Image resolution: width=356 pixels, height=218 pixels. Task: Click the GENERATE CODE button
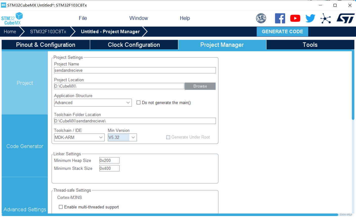282,32
